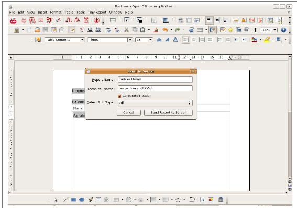Expand the Font Color dropdown arrow
This screenshot has width=297, height=208.
click(261, 40)
